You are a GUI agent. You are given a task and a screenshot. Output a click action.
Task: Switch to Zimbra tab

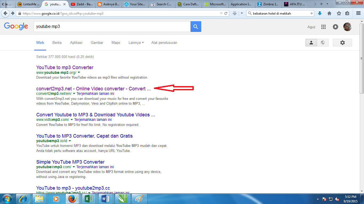tap(269, 4)
